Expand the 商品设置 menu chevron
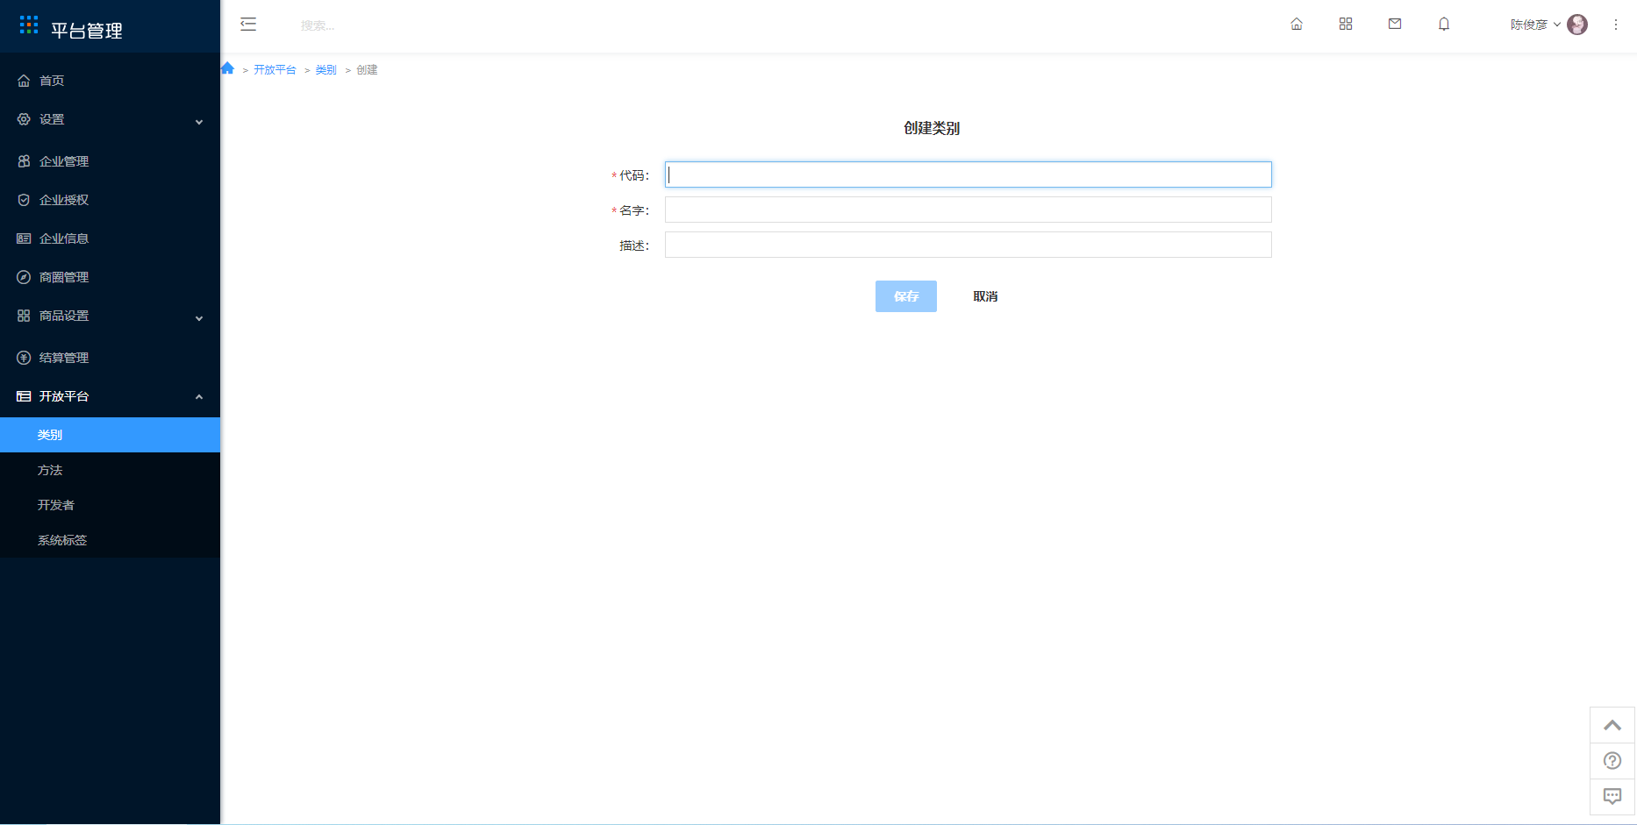This screenshot has height=825, width=1637. pos(199,318)
